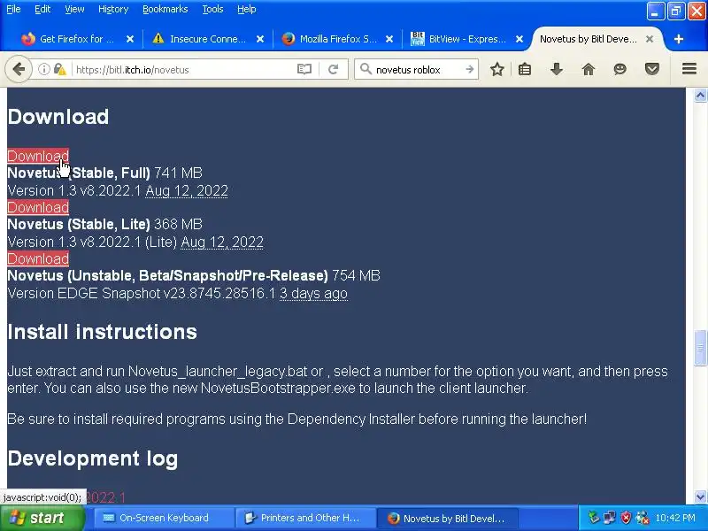Submit search with the go arrow
Viewport: 708px width, 531px height.
click(470, 70)
